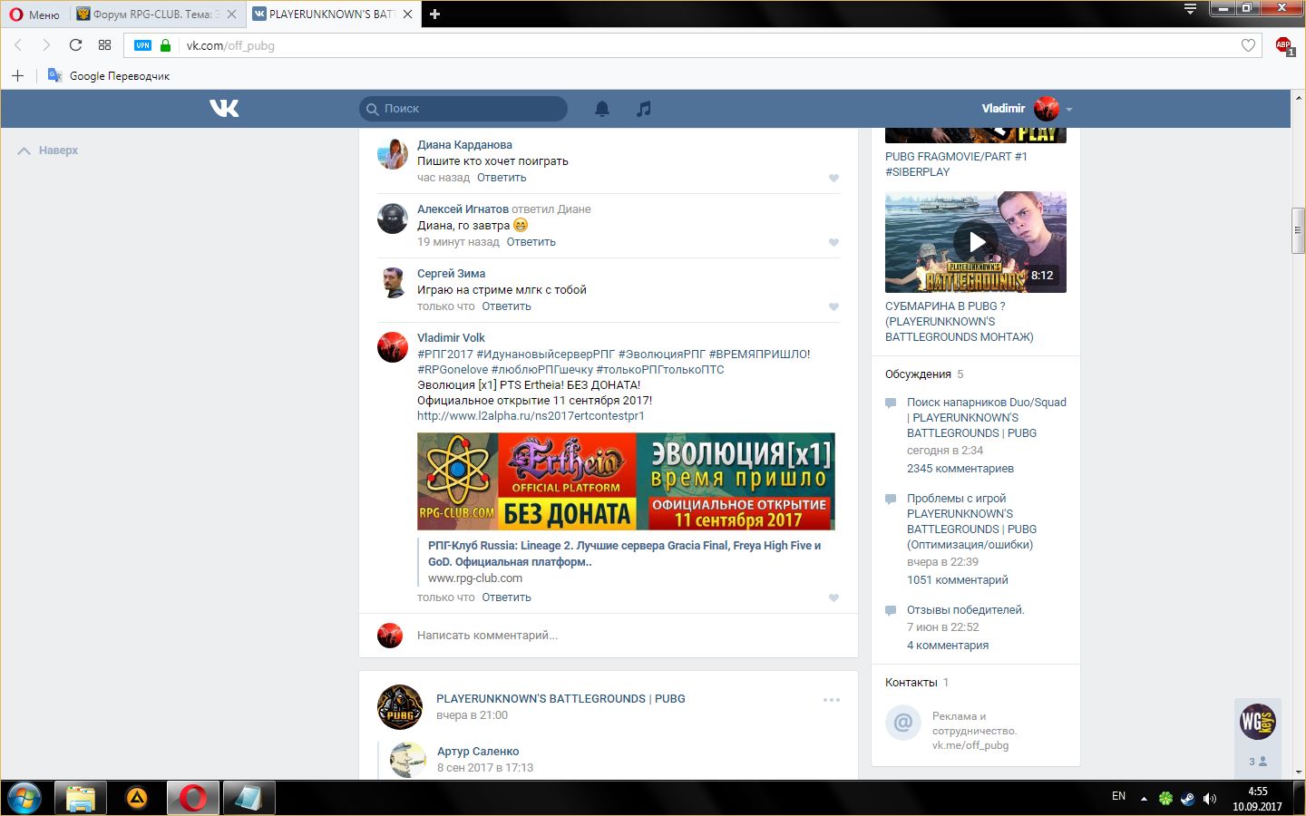Image resolution: width=1306 pixels, height=816 pixels.
Task: Go forward to next page
Action: click(46, 45)
